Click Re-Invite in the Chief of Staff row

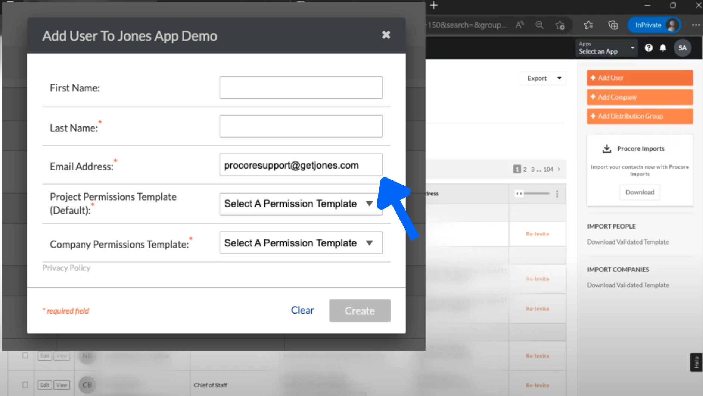(x=537, y=385)
